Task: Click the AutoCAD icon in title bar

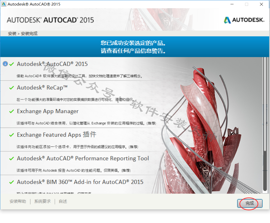Action: coord(4,4)
